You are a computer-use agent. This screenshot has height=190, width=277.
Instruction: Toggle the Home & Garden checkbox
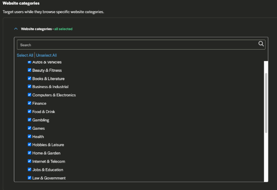click(x=29, y=153)
